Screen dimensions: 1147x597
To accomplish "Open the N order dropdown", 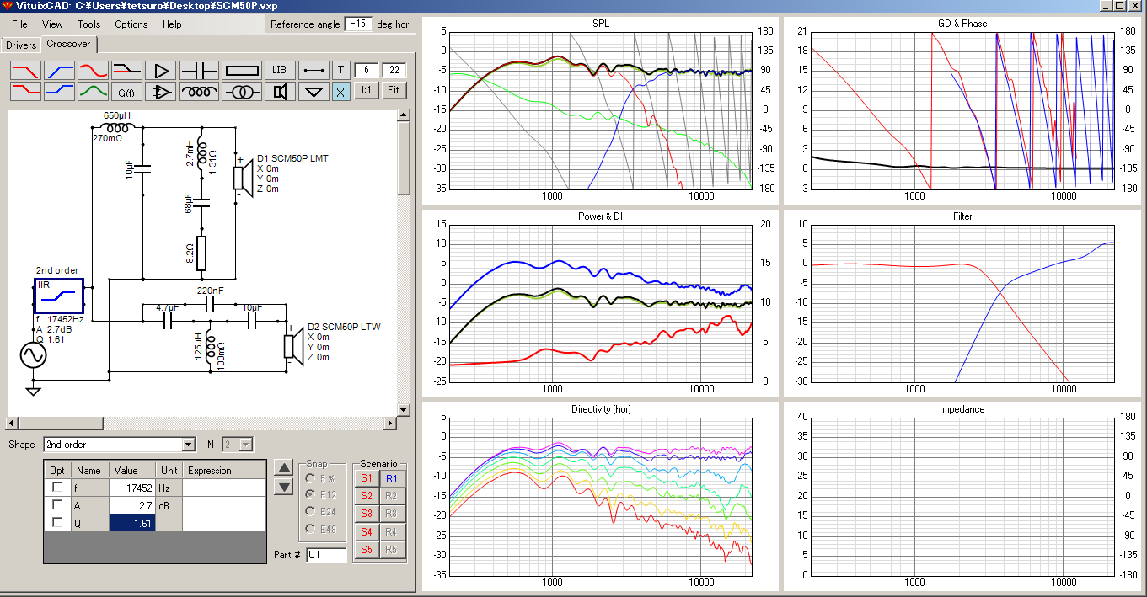I will pos(246,445).
